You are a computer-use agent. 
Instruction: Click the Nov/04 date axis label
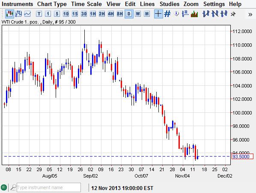click(182, 176)
